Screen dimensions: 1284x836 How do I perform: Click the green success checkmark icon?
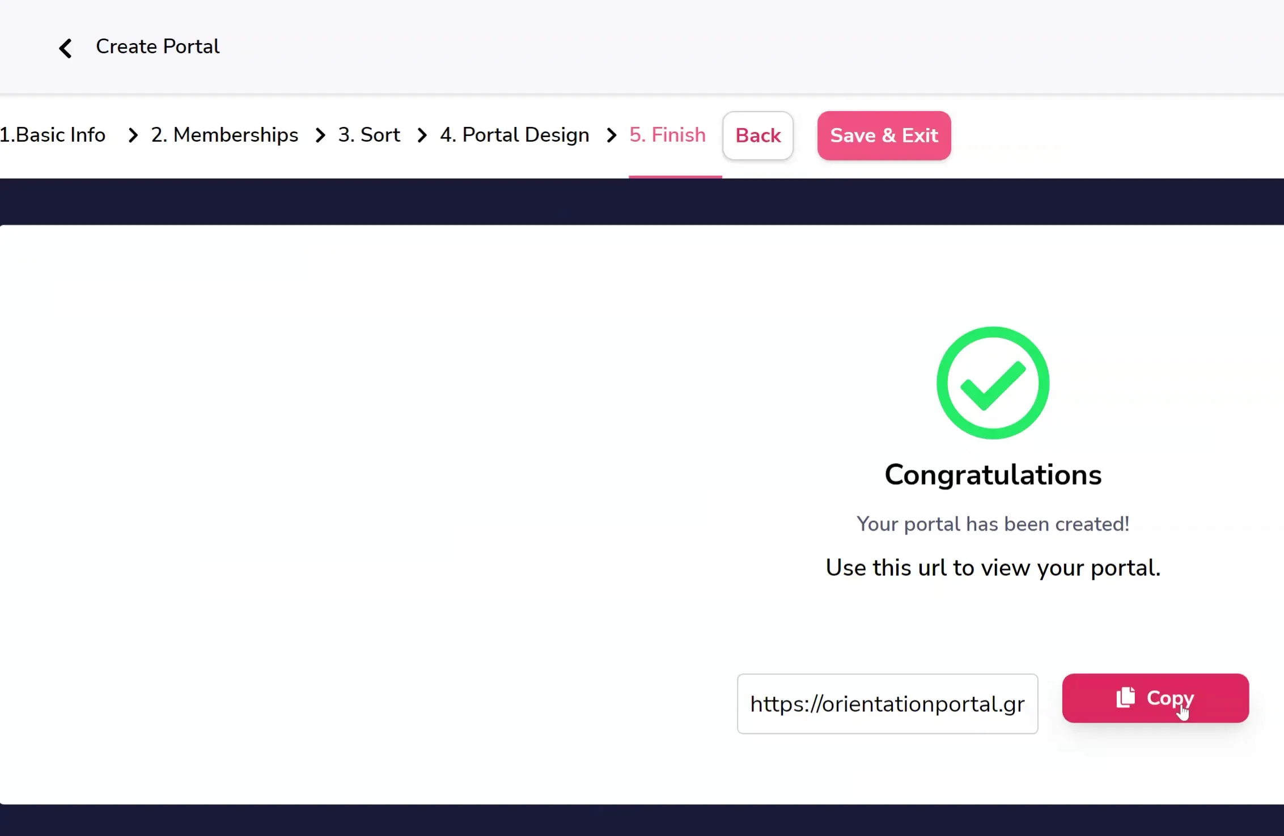tap(993, 383)
